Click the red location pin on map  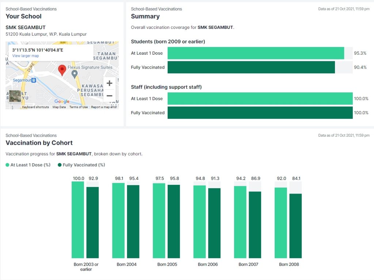tap(62, 70)
